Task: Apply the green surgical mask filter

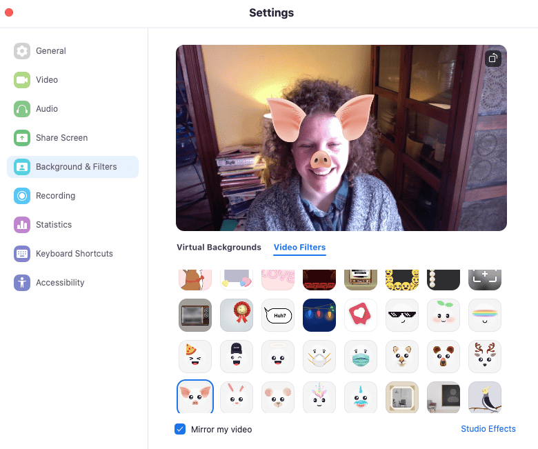Action: pyautogui.click(x=361, y=357)
